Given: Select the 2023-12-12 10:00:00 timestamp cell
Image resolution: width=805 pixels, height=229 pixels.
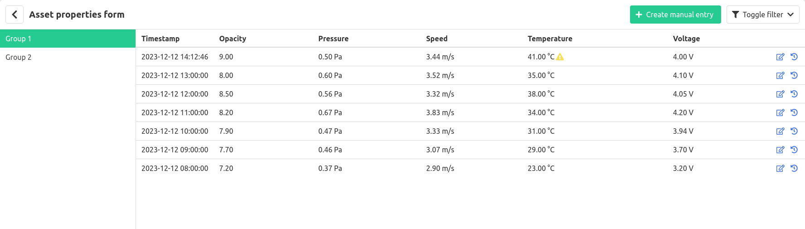Looking at the screenshot, I should [175, 131].
